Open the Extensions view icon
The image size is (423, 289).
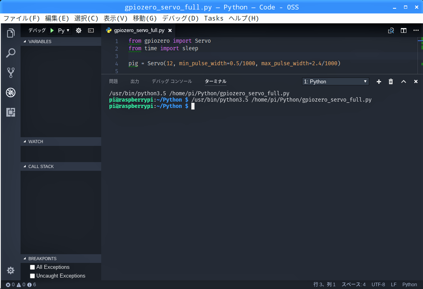point(11,112)
